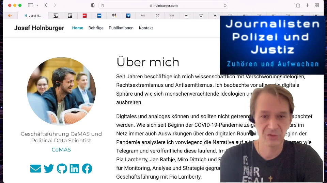Open the Share icon in Safari toolbar
Viewport: 327px width, 183px height.
coord(298,5)
